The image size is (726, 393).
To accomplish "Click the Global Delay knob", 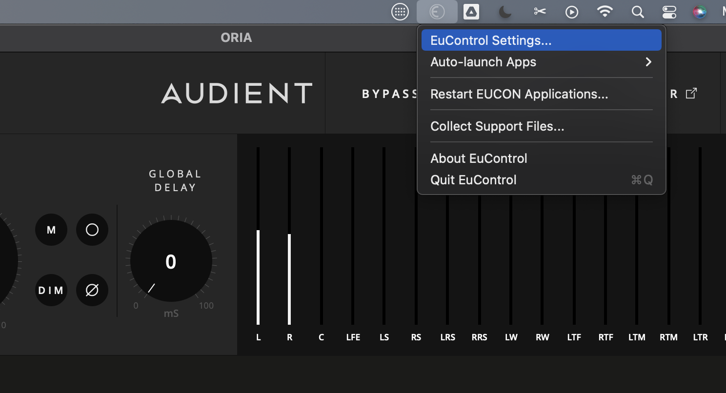I will tap(171, 261).
